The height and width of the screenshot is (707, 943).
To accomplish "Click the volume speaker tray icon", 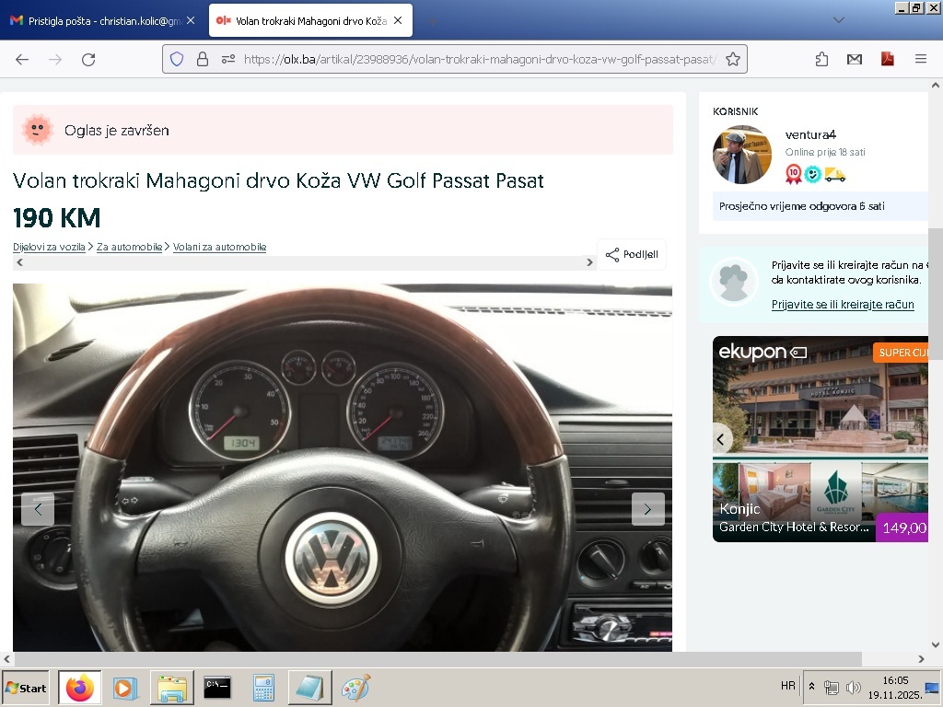I will 853,687.
